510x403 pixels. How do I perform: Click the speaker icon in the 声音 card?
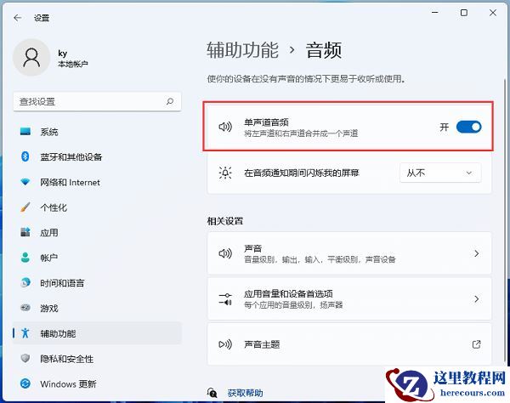(x=225, y=253)
